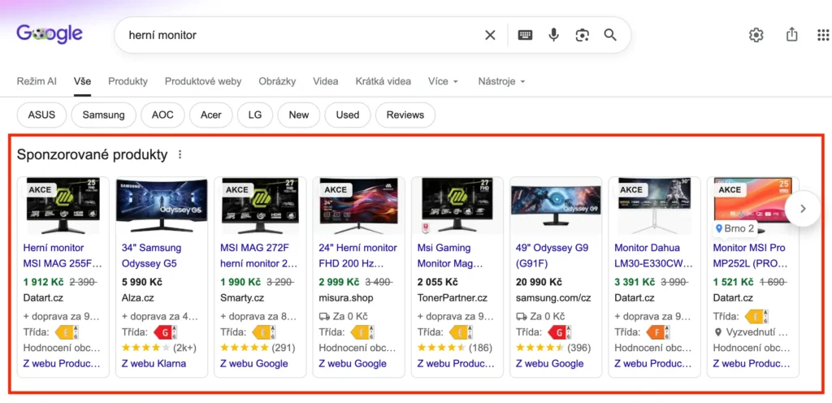Click Z webu Google under samsung.com/cz card

click(550, 364)
